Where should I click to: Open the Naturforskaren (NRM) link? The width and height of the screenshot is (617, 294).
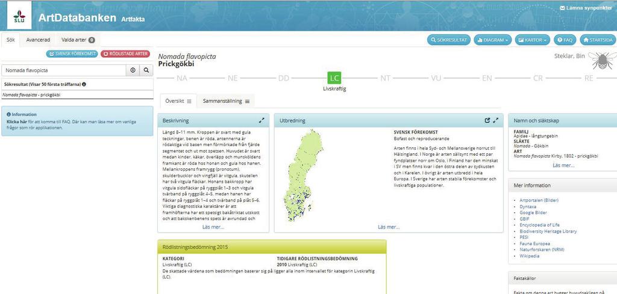point(542,250)
